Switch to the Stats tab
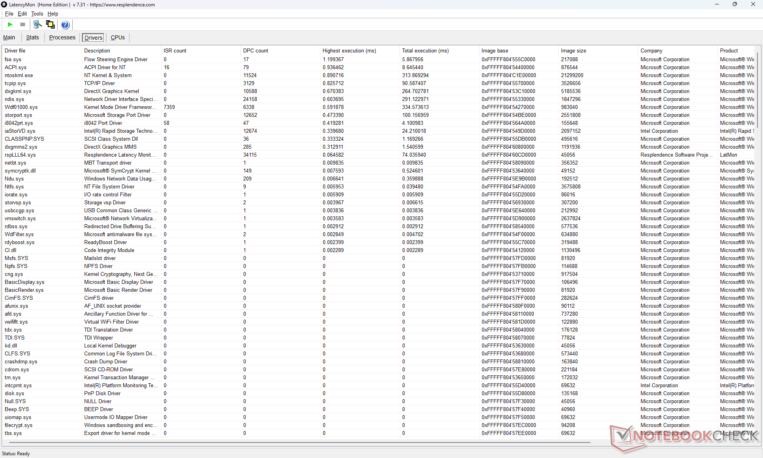This screenshot has height=458, width=763. [x=32, y=37]
